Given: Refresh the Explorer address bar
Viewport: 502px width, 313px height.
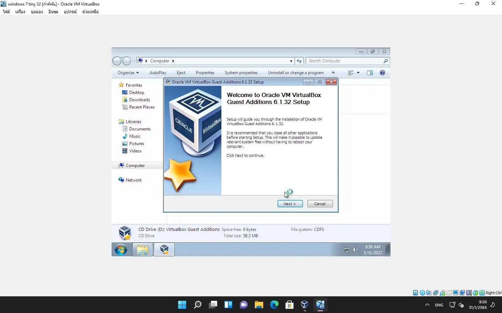Looking at the screenshot, I should (x=299, y=61).
